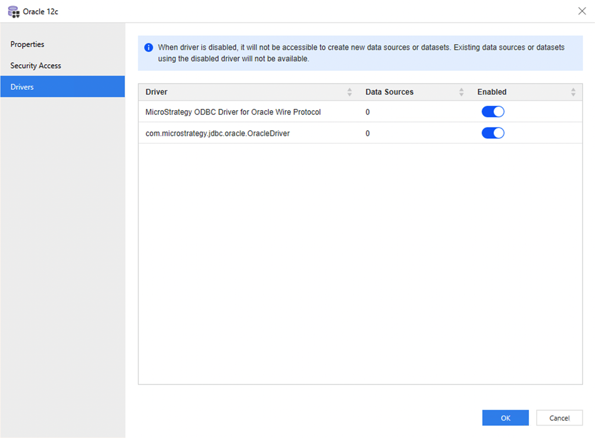Click the sort arrows in Data Sources column

coord(461,92)
